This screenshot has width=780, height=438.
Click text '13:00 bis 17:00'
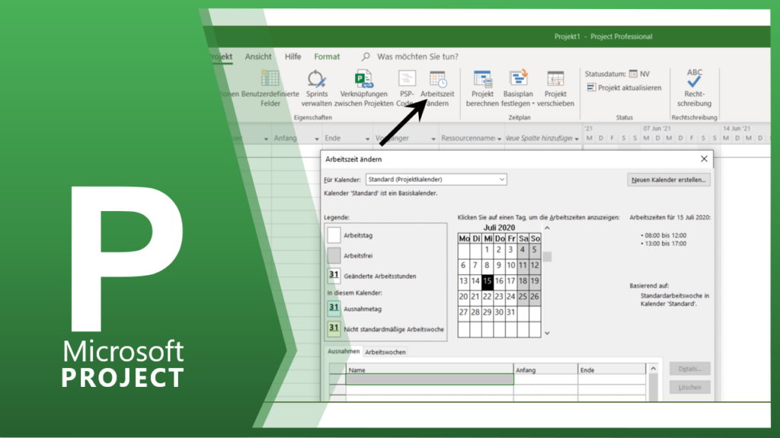[x=666, y=244]
